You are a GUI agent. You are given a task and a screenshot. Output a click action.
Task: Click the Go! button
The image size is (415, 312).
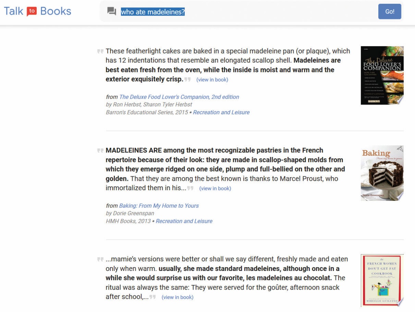point(390,11)
